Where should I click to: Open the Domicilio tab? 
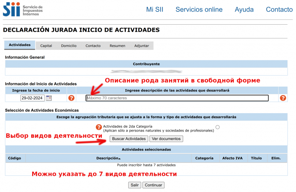click(69, 46)
